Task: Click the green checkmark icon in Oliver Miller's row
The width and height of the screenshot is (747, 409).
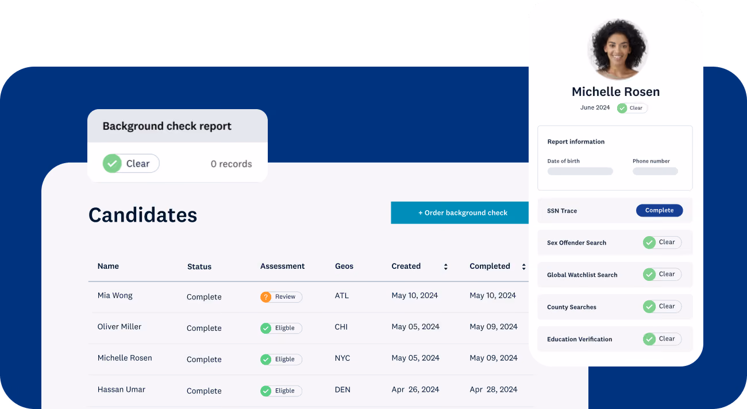Action: click(265, 328)
